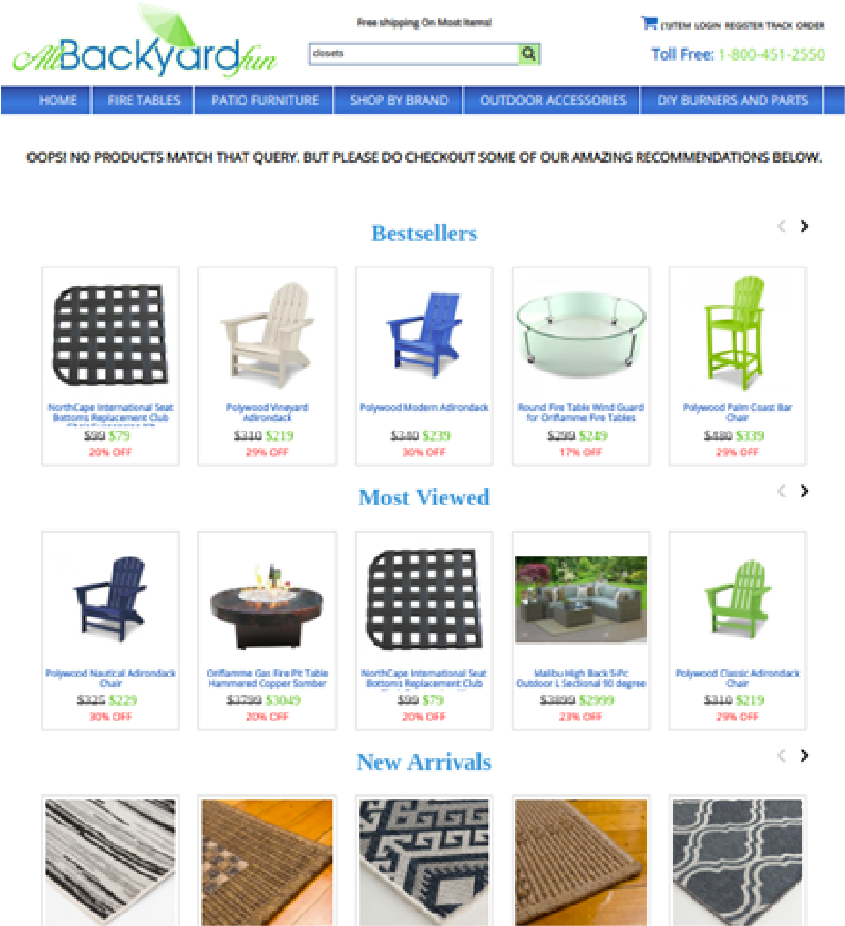
Task: Go back in Bestsellers carousel with previous arrow
Action: 782,226
